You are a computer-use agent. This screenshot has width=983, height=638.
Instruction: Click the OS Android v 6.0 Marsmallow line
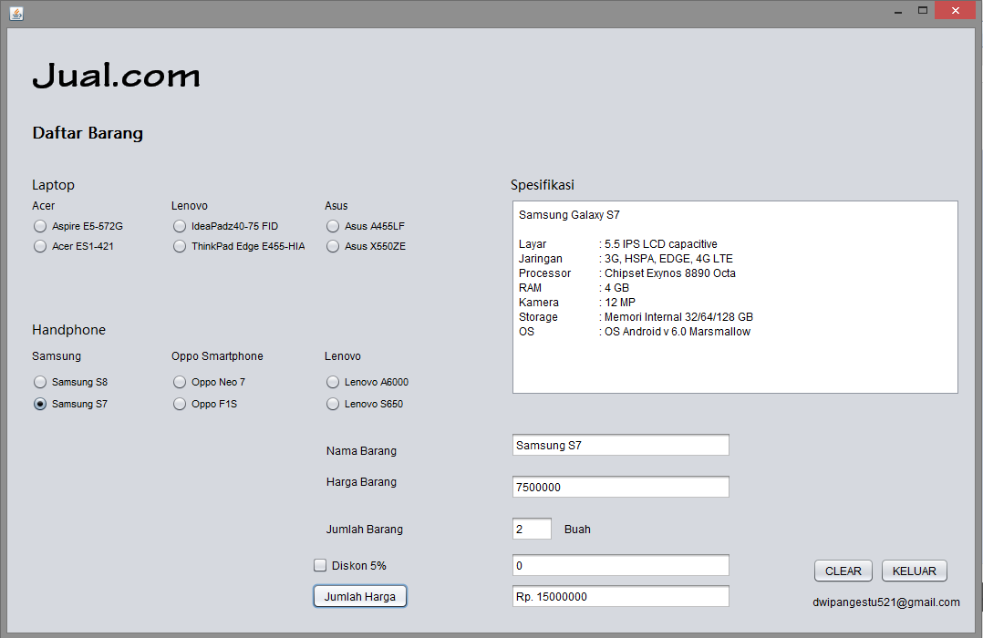[635, 332]
